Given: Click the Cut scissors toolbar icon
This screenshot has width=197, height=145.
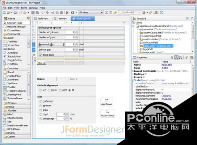Looking at the screenshot, I should click(x=53, y=13).
